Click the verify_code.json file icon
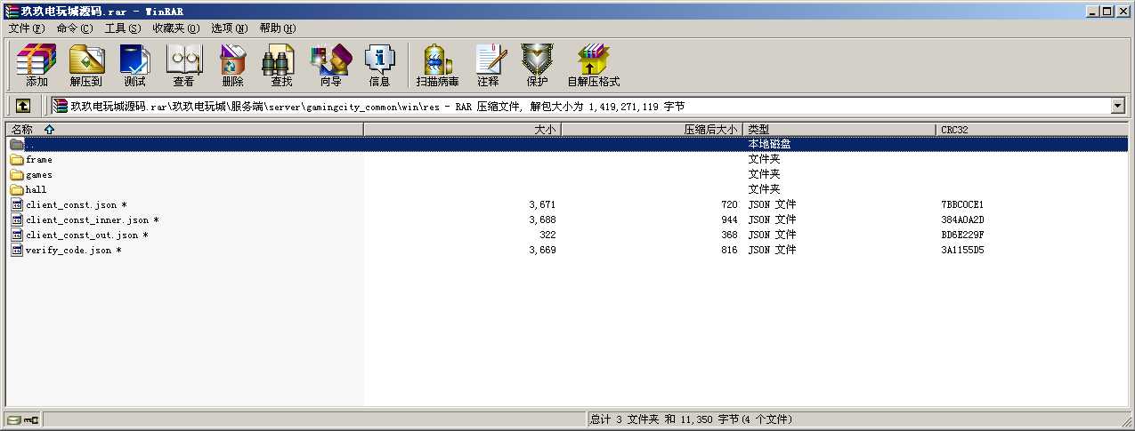Screen dimensions: 1135x431 pyautogui.click(x=17, y=251)
